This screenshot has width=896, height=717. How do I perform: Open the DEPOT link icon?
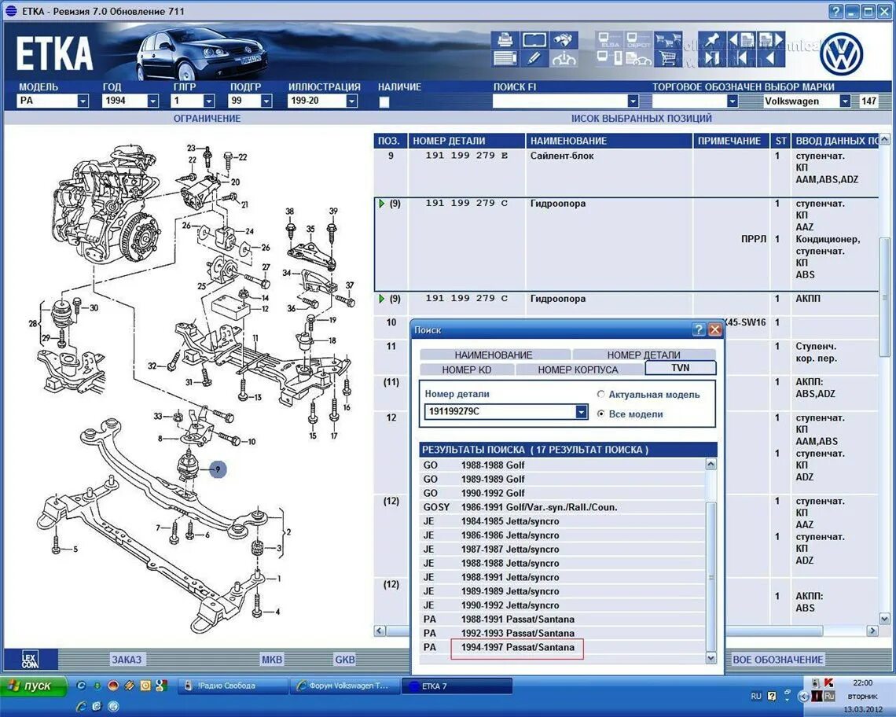638,41
